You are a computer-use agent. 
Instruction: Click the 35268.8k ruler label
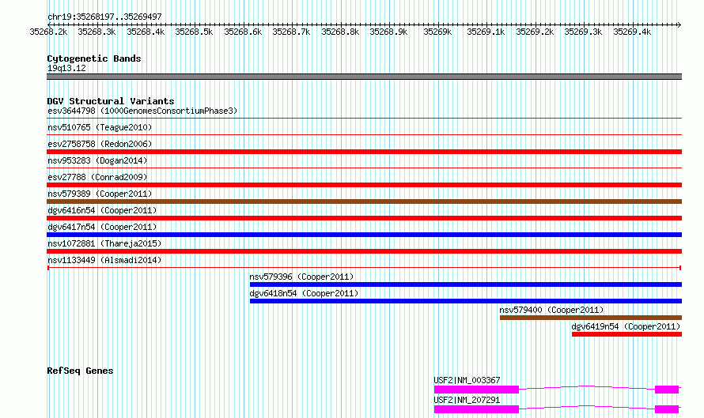pos(340,32)
